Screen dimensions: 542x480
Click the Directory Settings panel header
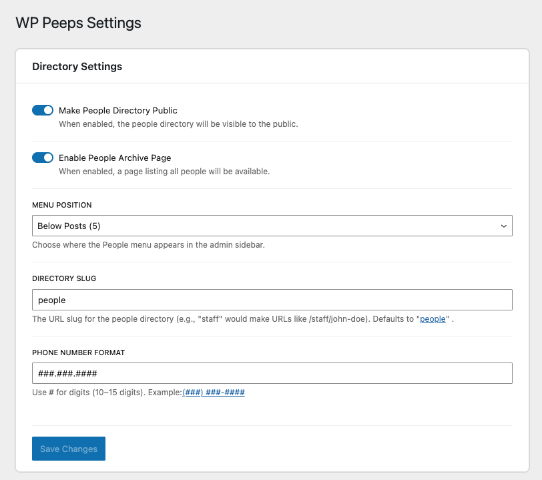pos(77,66)
